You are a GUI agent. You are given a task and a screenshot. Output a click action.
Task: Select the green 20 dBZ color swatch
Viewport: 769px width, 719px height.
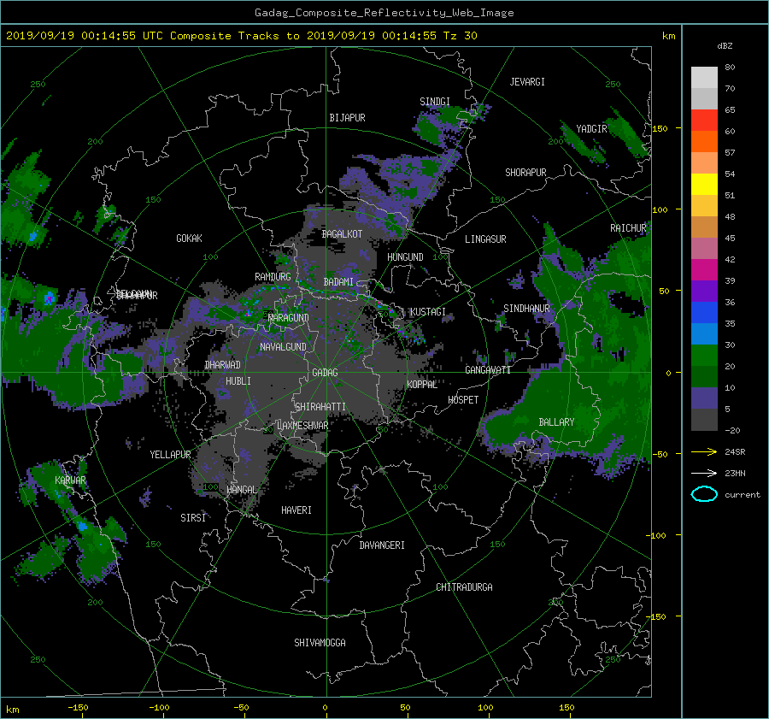click(704, 356)
